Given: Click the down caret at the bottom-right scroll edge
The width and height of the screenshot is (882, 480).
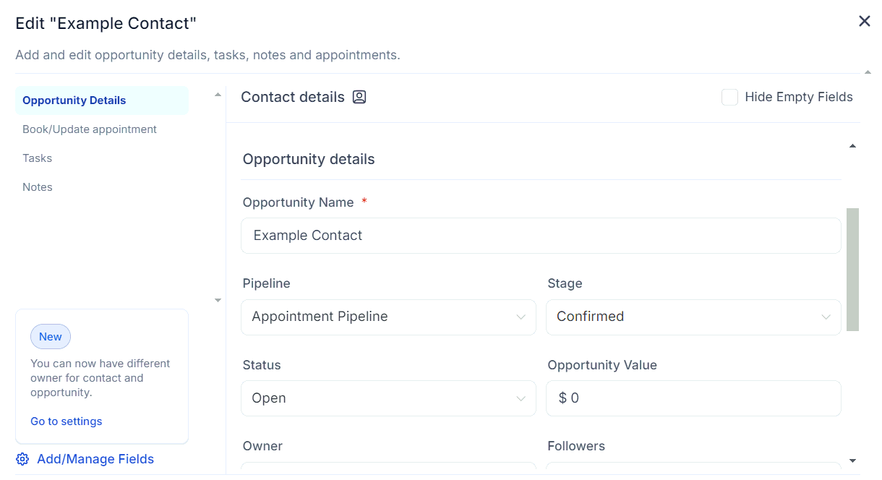Looking at the screenshot, I should [851, 460].
